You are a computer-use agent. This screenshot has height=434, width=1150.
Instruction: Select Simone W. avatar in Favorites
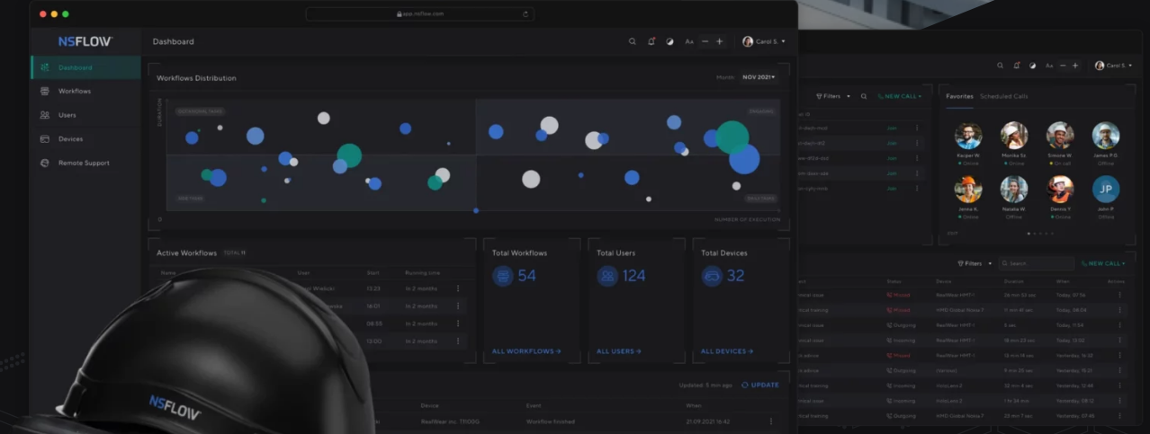(x=1061, y=136)
